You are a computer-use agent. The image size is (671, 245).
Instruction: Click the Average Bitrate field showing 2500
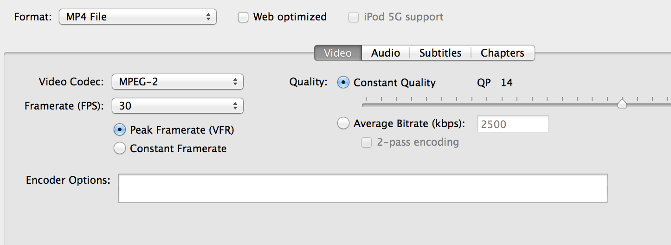[x=513, y=124]
